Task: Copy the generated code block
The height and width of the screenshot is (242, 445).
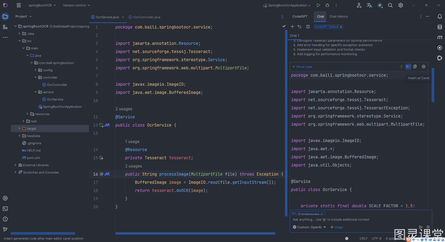Action: tap(415, 66)
